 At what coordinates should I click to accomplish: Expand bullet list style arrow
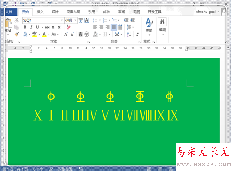tap(100, 20)
